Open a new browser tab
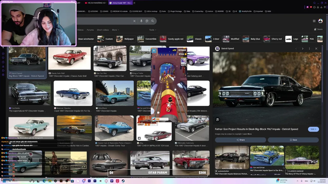328x184 pixels. click(x=134, y=3)
